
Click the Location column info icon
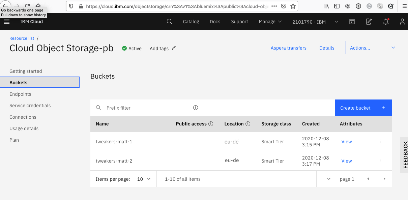tap(248, 124)
